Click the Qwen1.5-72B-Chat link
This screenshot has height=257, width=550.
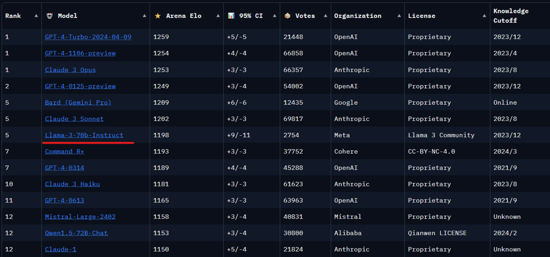tap(76, 233)
